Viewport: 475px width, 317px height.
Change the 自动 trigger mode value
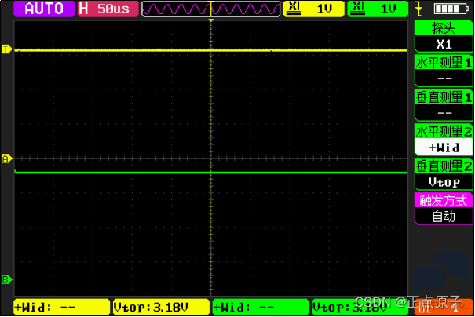(444, 216)
